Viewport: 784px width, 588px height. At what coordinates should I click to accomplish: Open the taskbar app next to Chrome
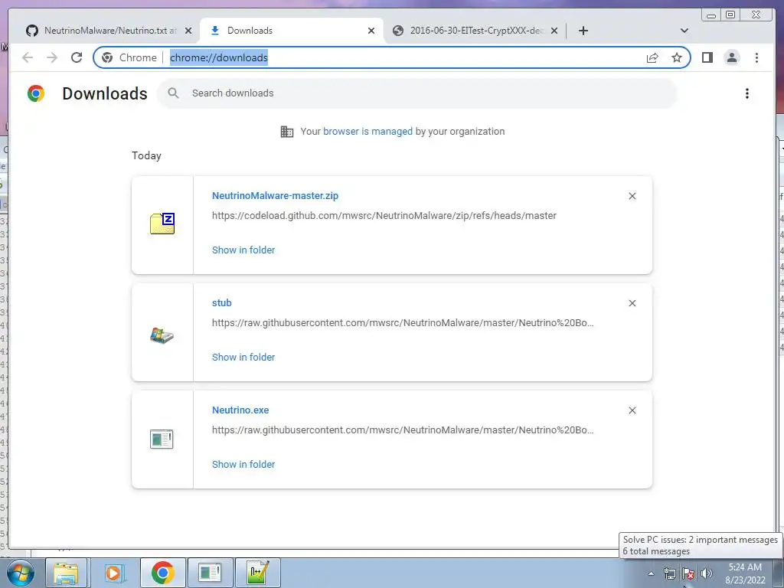point(210,573)
